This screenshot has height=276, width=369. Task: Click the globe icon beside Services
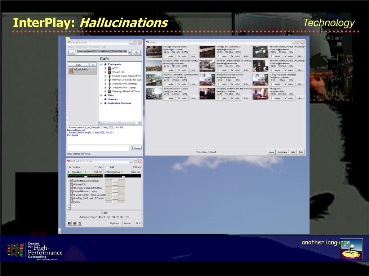click(106, 99)
